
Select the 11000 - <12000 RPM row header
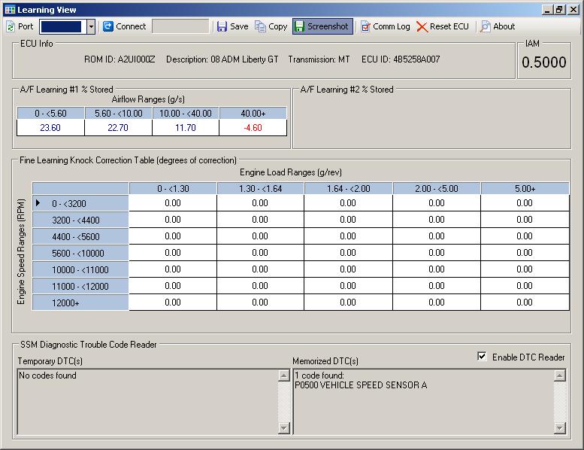point(80,286)
